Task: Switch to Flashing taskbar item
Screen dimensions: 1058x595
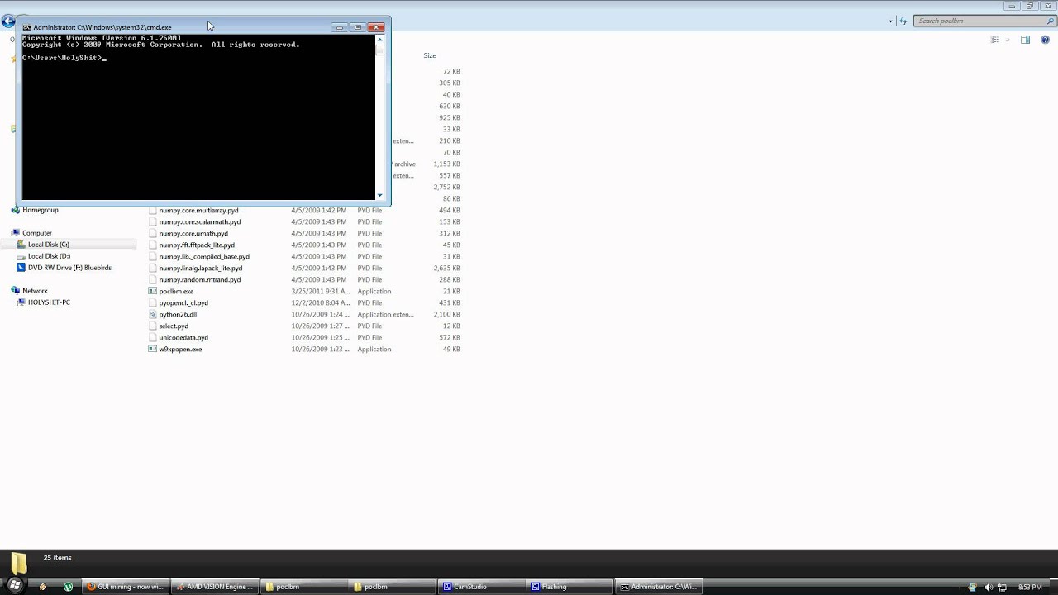Action: tap(571, 587)
